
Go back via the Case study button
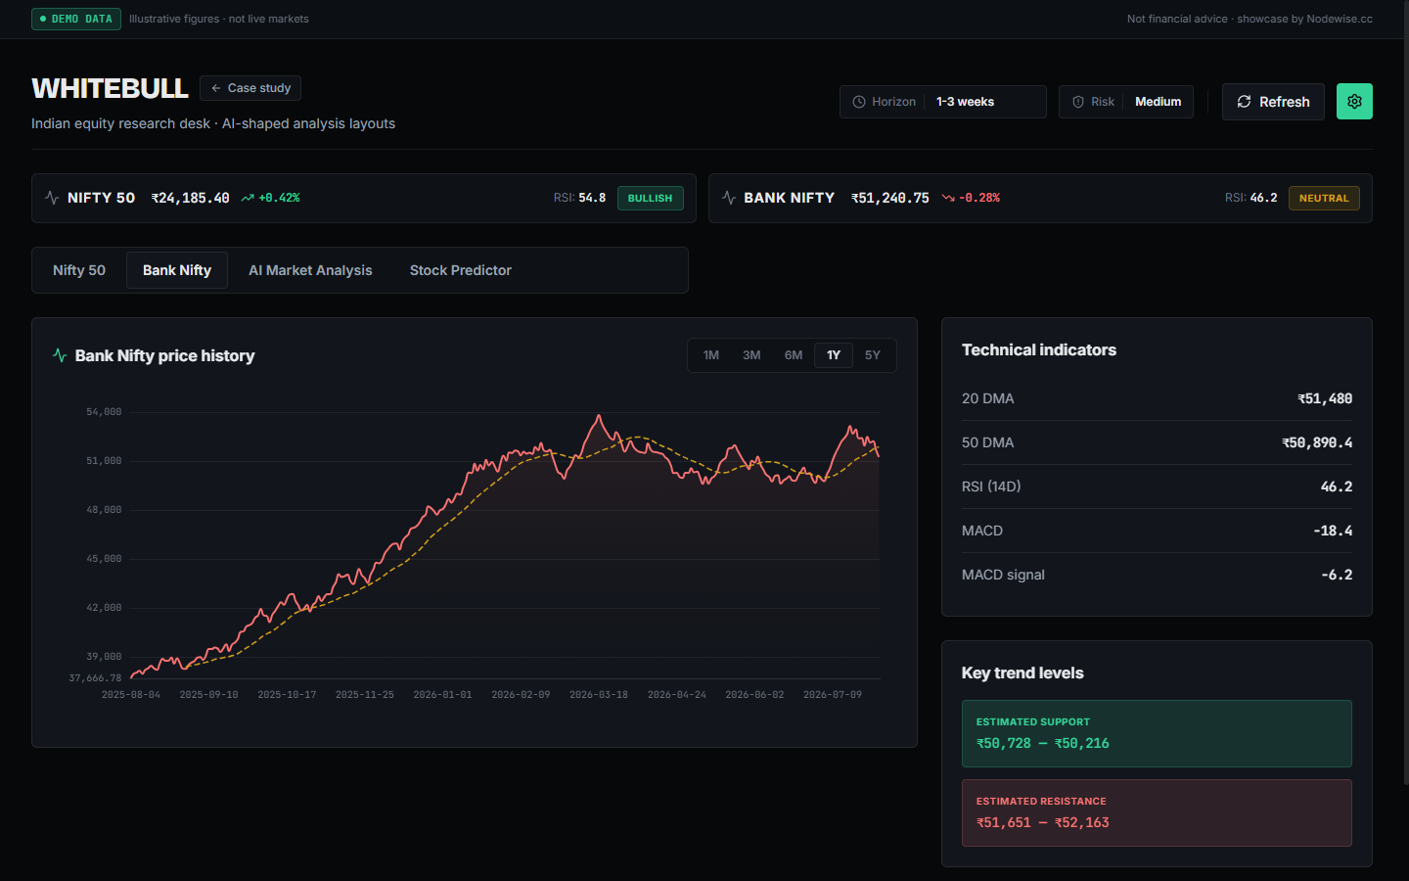[250, 88]
